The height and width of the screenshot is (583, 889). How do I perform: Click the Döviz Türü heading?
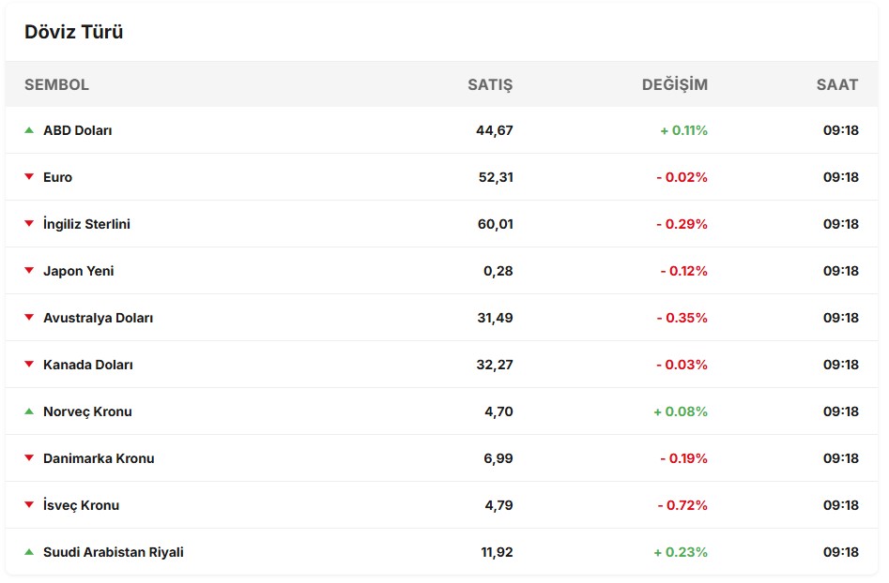[74, 32]
